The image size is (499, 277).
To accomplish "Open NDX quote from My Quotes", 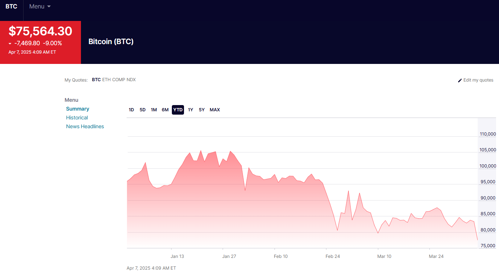I will click(x=131, y=80).
